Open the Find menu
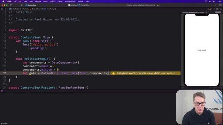Image resolution: width=223 pixels, height=125 pixels. coord(31,1)
